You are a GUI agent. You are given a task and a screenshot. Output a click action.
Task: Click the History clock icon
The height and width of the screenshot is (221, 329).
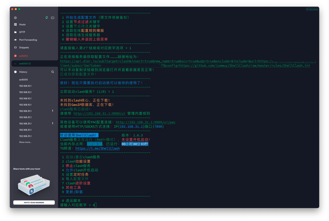[15, 72]
